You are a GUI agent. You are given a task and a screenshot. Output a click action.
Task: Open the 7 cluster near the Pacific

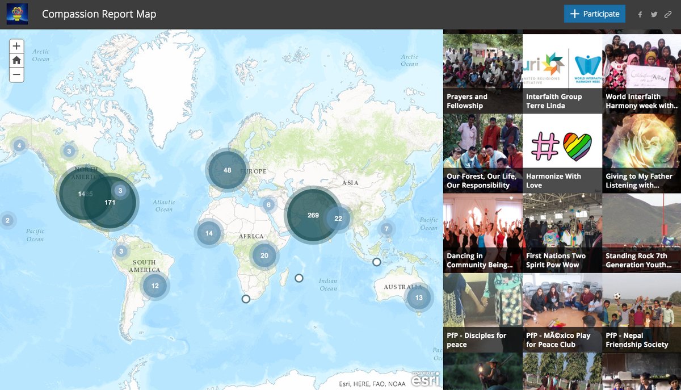[x=386, y=229]
